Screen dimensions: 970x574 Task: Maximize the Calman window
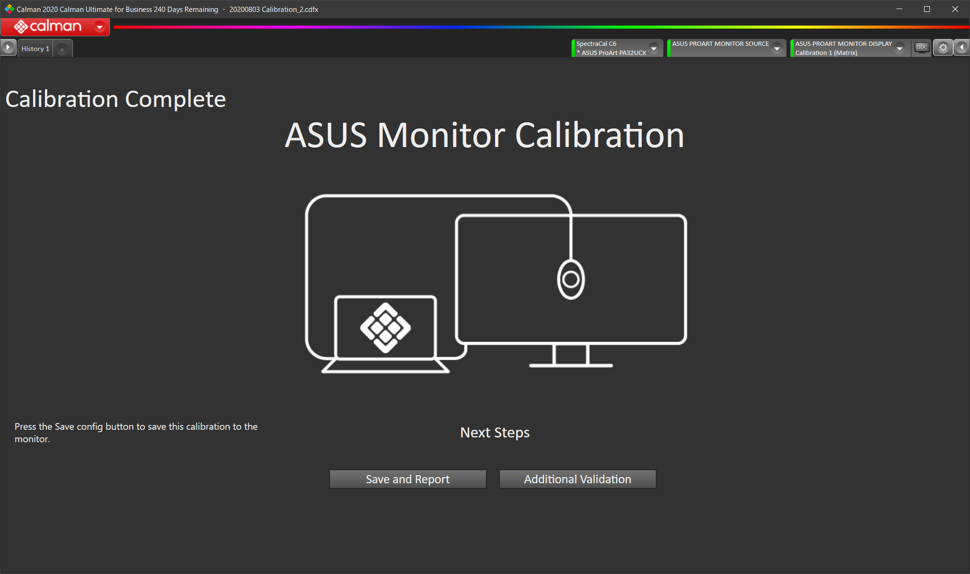pyautogui.click(x=927, y=9)
